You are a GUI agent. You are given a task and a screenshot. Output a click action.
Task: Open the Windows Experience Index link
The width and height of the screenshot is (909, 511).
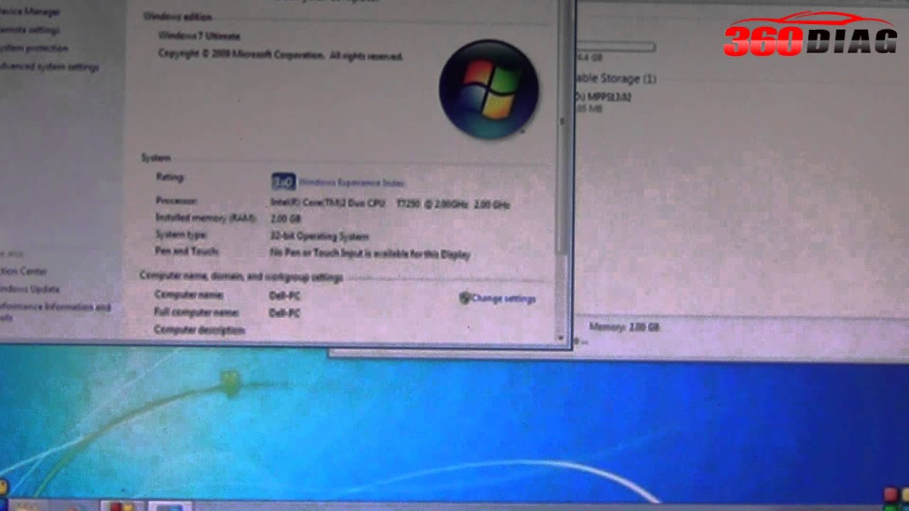coord(351,182)
